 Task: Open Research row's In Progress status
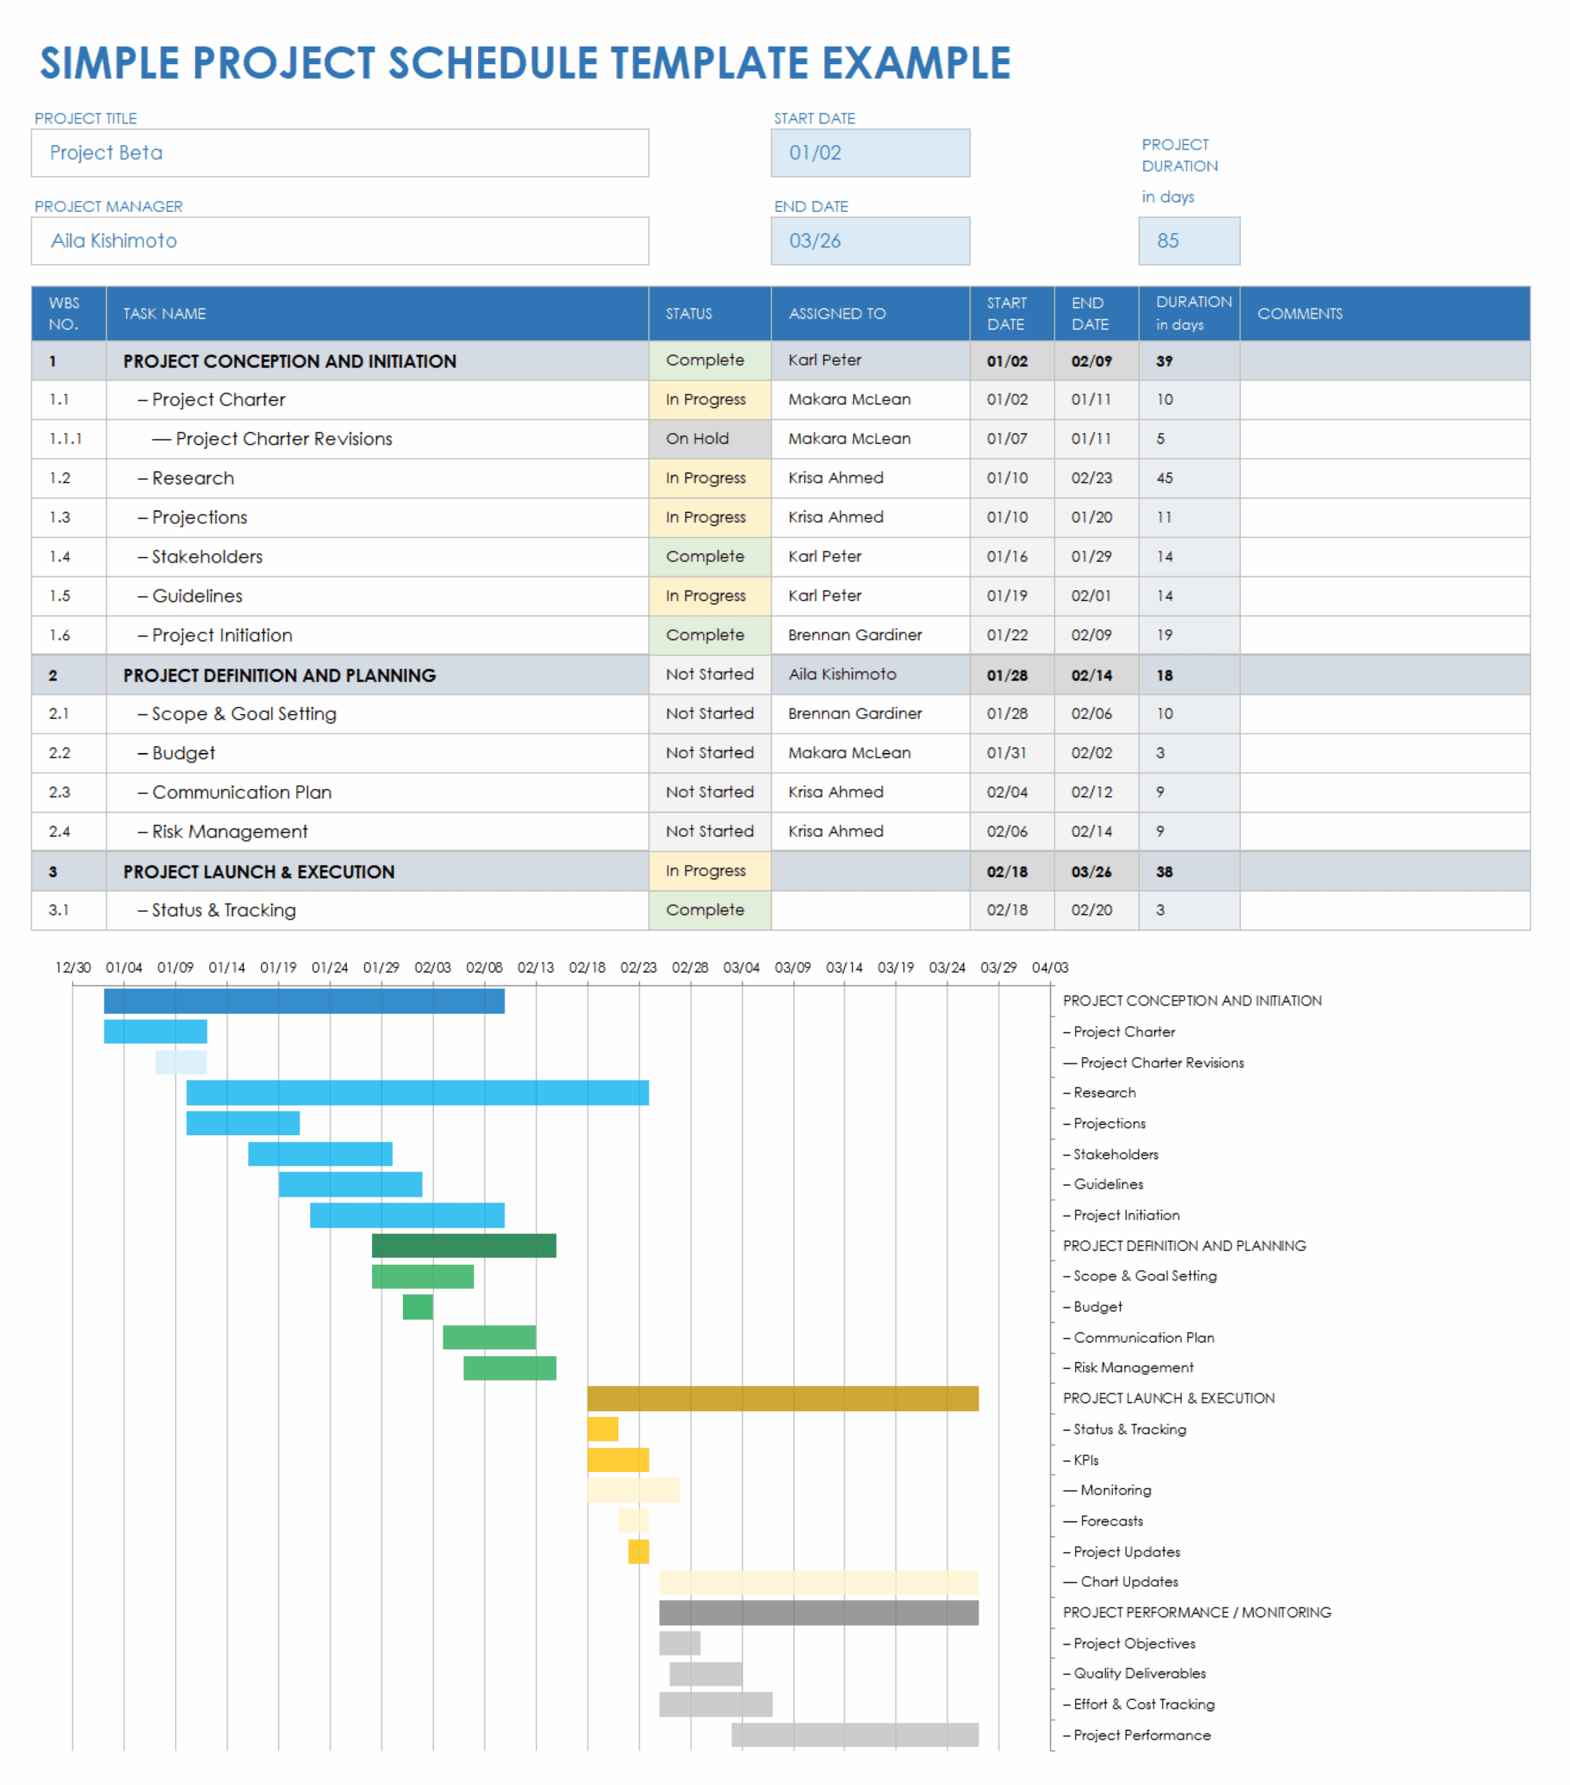(709, 478)
